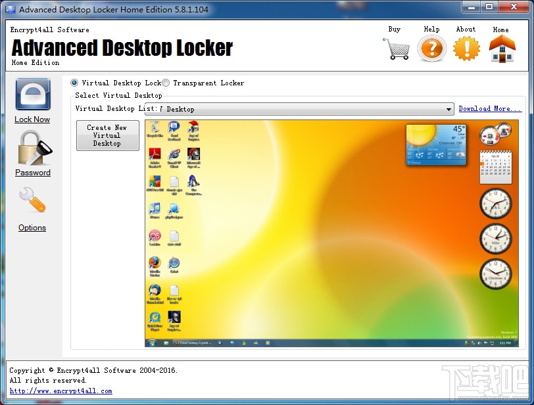Click the About text label
This screenshot has width=534, height=405.
point(466,30)
